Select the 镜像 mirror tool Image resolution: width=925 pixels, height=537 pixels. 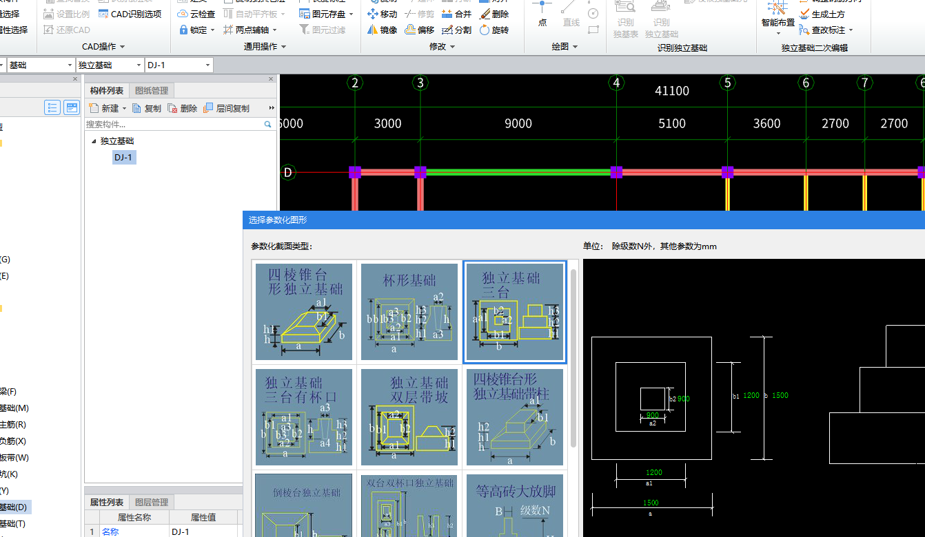click(383, 30)
